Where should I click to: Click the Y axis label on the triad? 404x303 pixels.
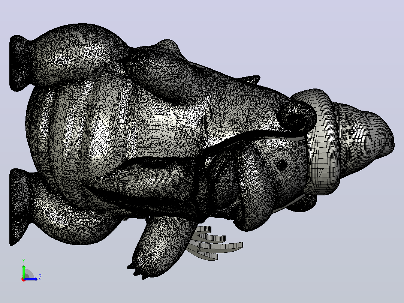[x=24, y=261]
